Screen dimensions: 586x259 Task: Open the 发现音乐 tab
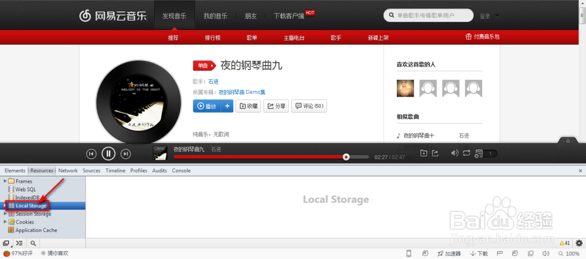click(x=174, y=16)
